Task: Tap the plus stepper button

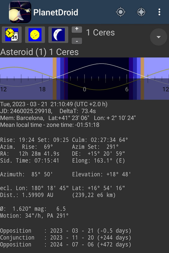Action: pyautogui.click(x=77, y=29)
